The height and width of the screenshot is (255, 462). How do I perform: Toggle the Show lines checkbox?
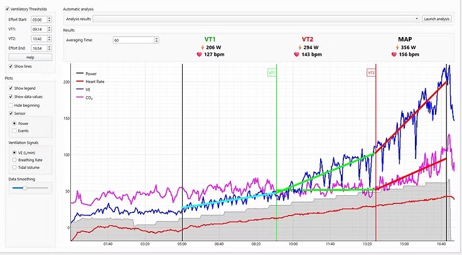coord(11,67)
